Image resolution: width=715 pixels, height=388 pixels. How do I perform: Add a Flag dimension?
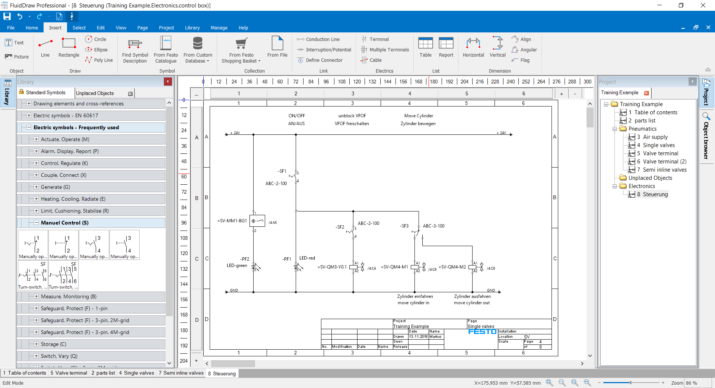[x=521, y=60]
